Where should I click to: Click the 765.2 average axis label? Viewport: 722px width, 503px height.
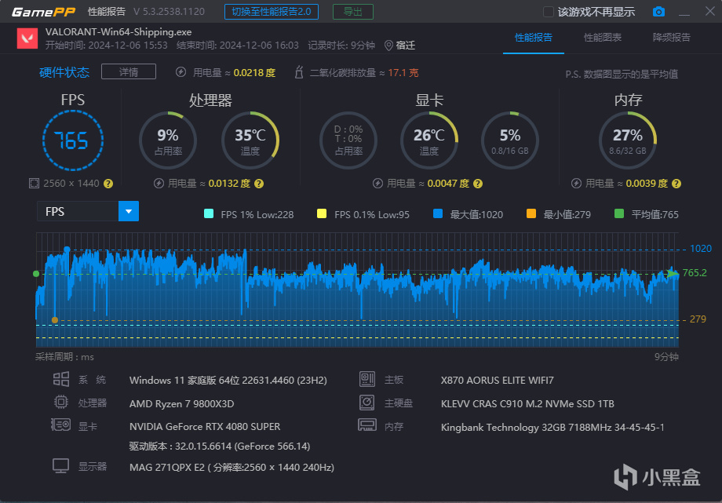[x=695, y=273]
